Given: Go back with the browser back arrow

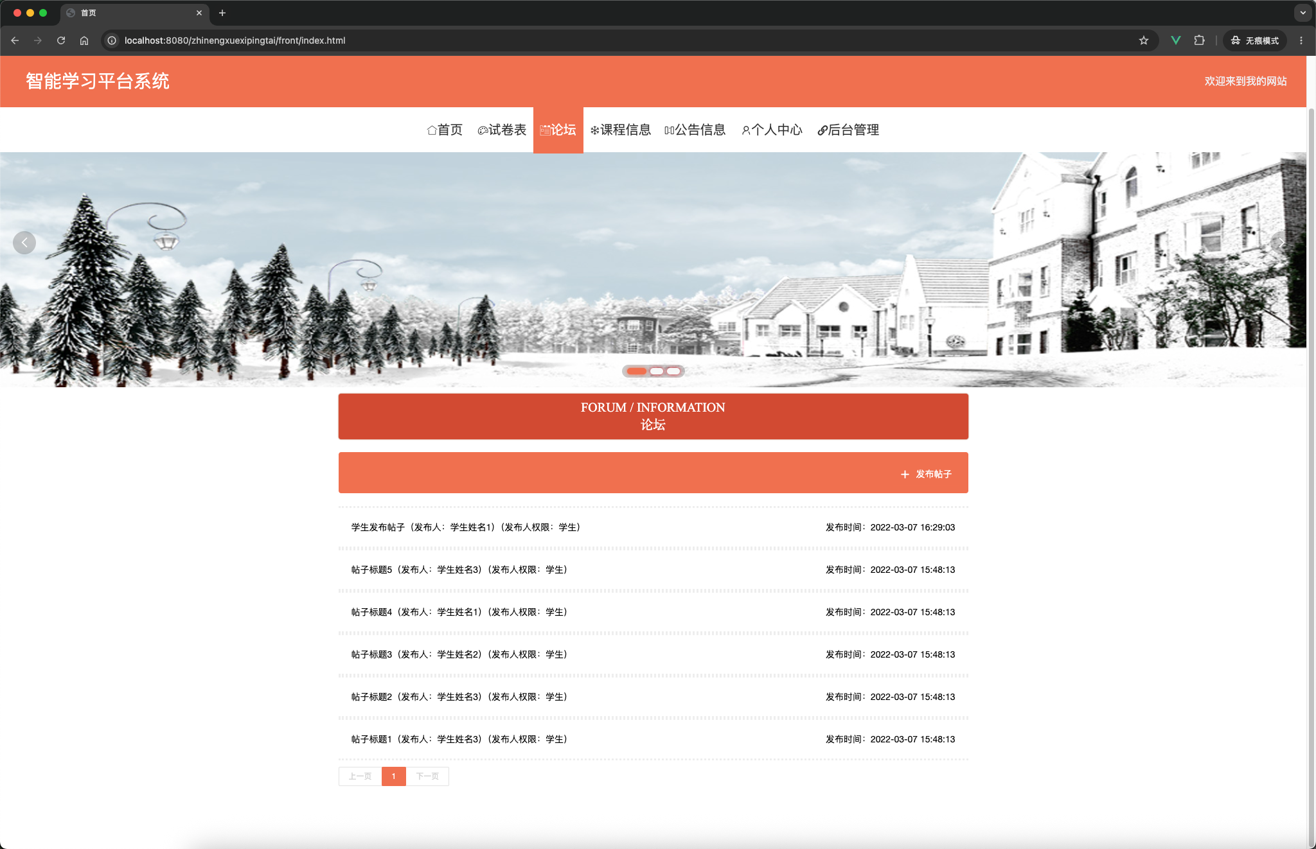Looking at the screenshot, I should point(15,40).
